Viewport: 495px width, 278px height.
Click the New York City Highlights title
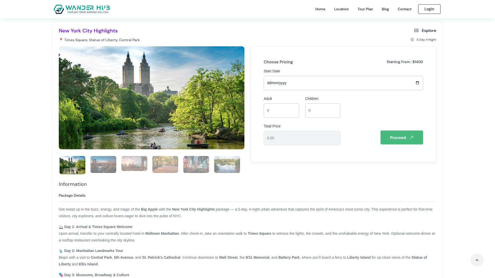pos(88,31)
